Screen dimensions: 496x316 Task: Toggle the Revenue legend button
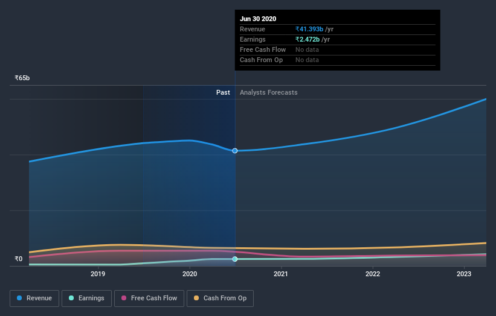34,299
